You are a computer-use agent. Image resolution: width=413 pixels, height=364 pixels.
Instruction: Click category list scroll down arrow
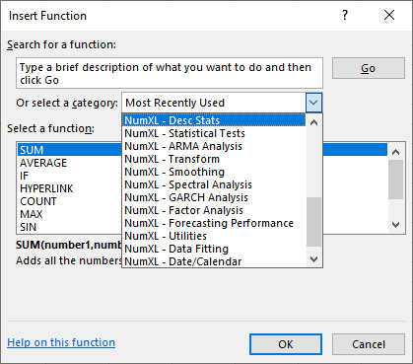click(313, 259)
